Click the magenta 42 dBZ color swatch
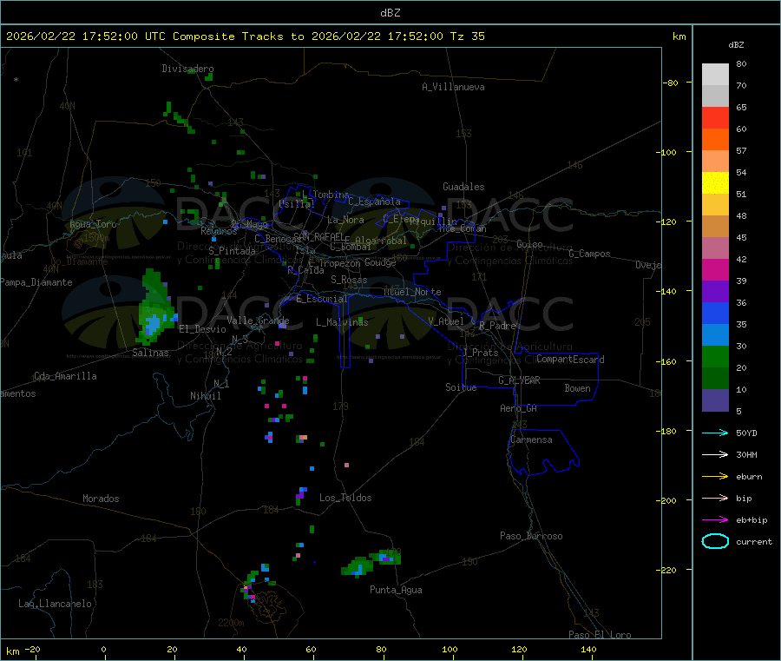Screen dimensions: 781x661 click(715, 269)
